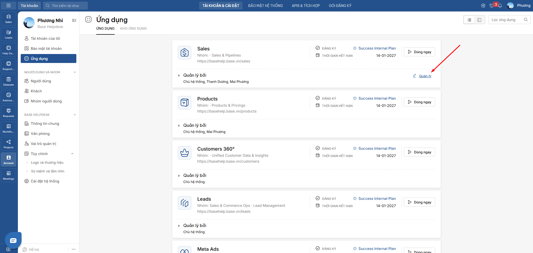Open Thông tin chung
This screenshot has width=533, height=253.
48,123
